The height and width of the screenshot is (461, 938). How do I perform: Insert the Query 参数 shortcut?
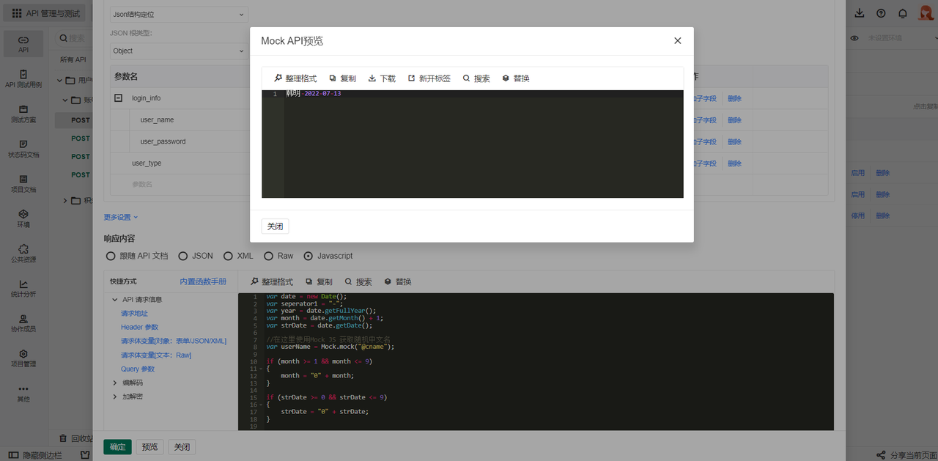138,369
